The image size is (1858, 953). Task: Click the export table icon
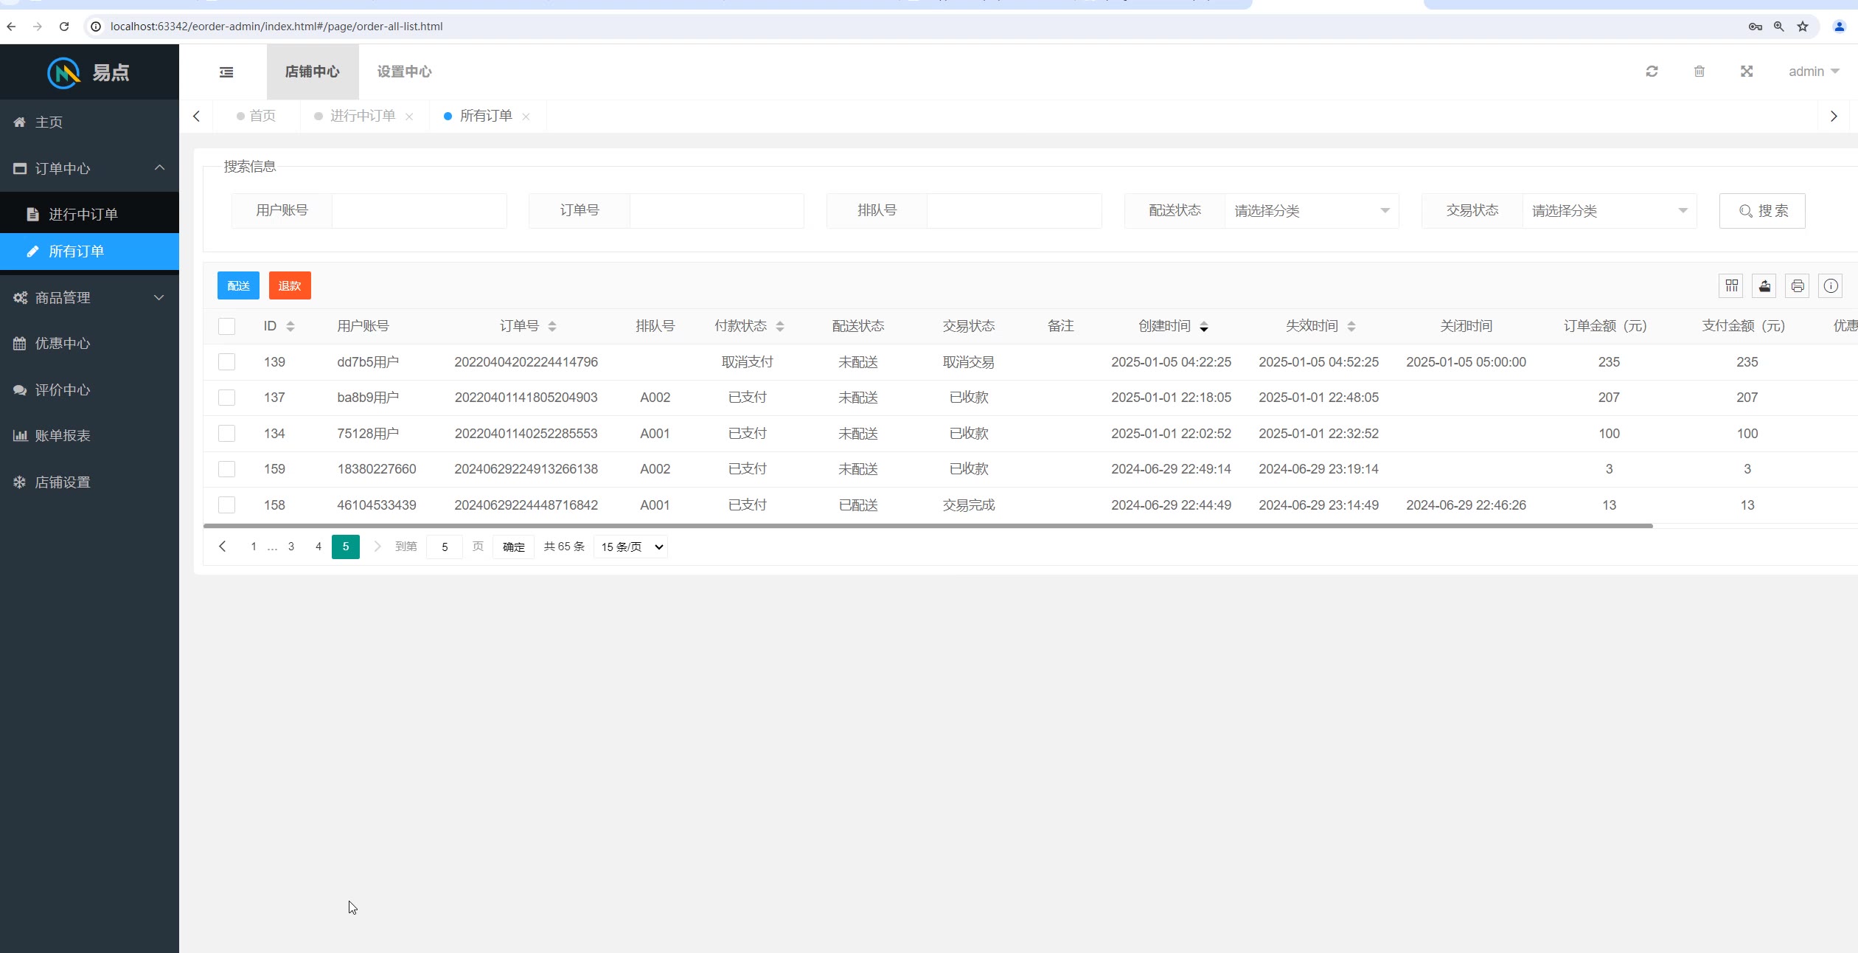tap(1764, 285)
